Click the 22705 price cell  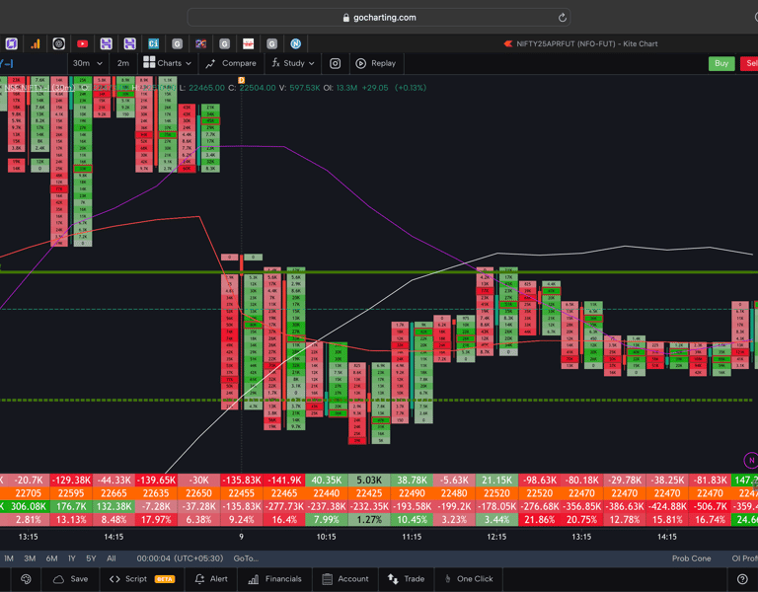click(28, 493)
